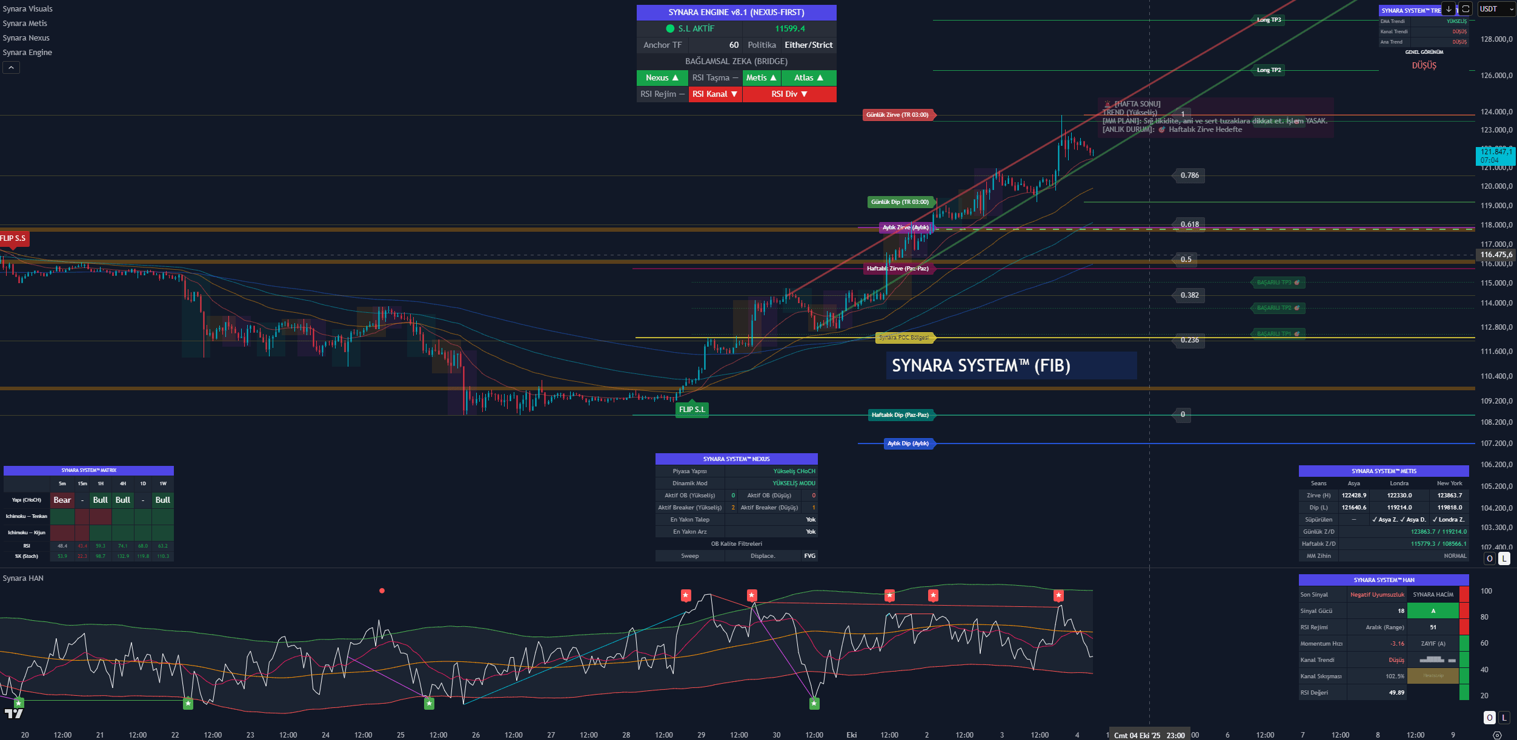Open the chart settings hexagon gear icon
The image size is (1517, 740).
[1497, 735]
